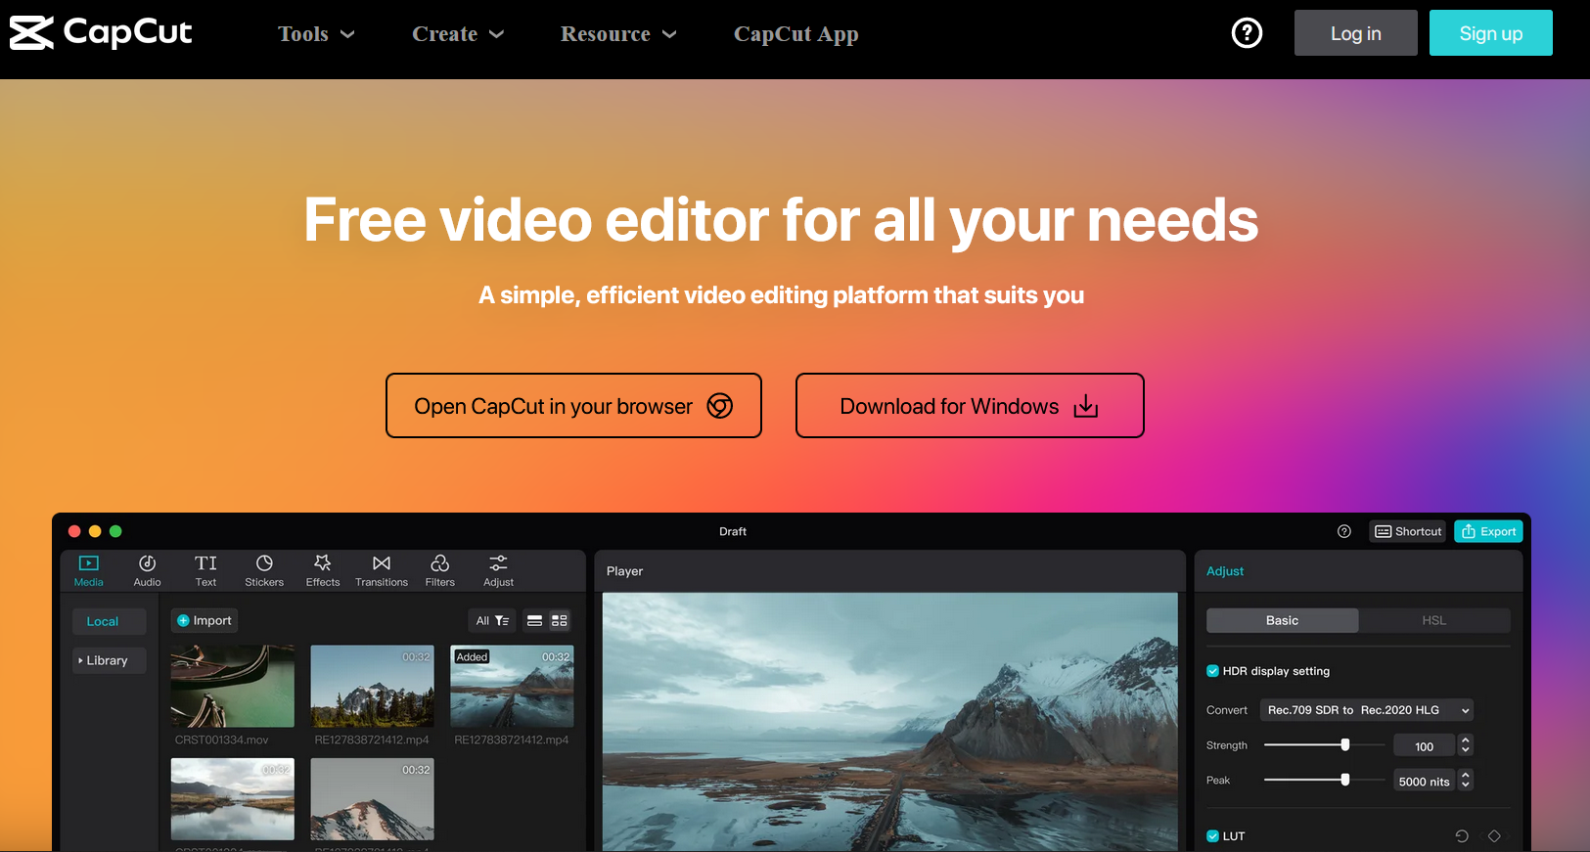Screen dimensions: 1590x852
Task: Click the Sign up button
Action: coord(1491,33)
